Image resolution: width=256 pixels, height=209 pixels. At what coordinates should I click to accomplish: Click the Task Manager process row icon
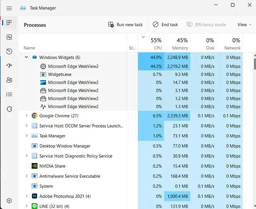point(34,136)
